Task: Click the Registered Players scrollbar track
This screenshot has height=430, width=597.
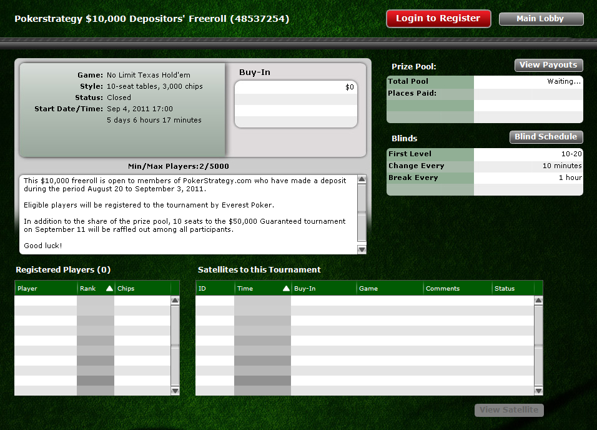Action: 175,346
